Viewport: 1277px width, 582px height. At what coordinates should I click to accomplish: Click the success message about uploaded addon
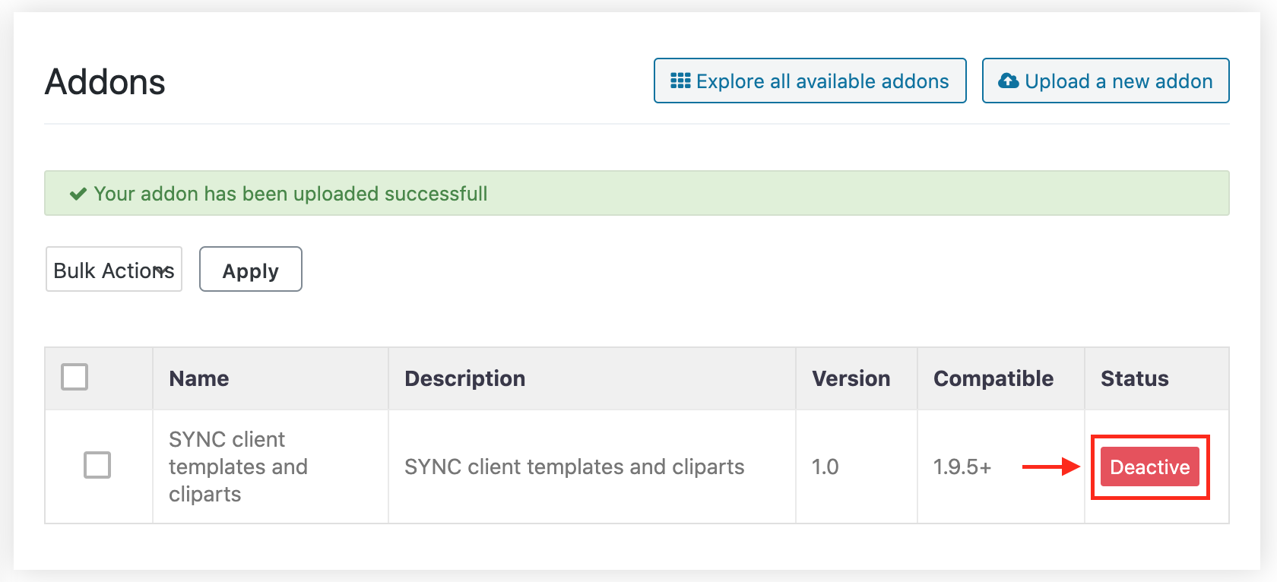(637, 193)
